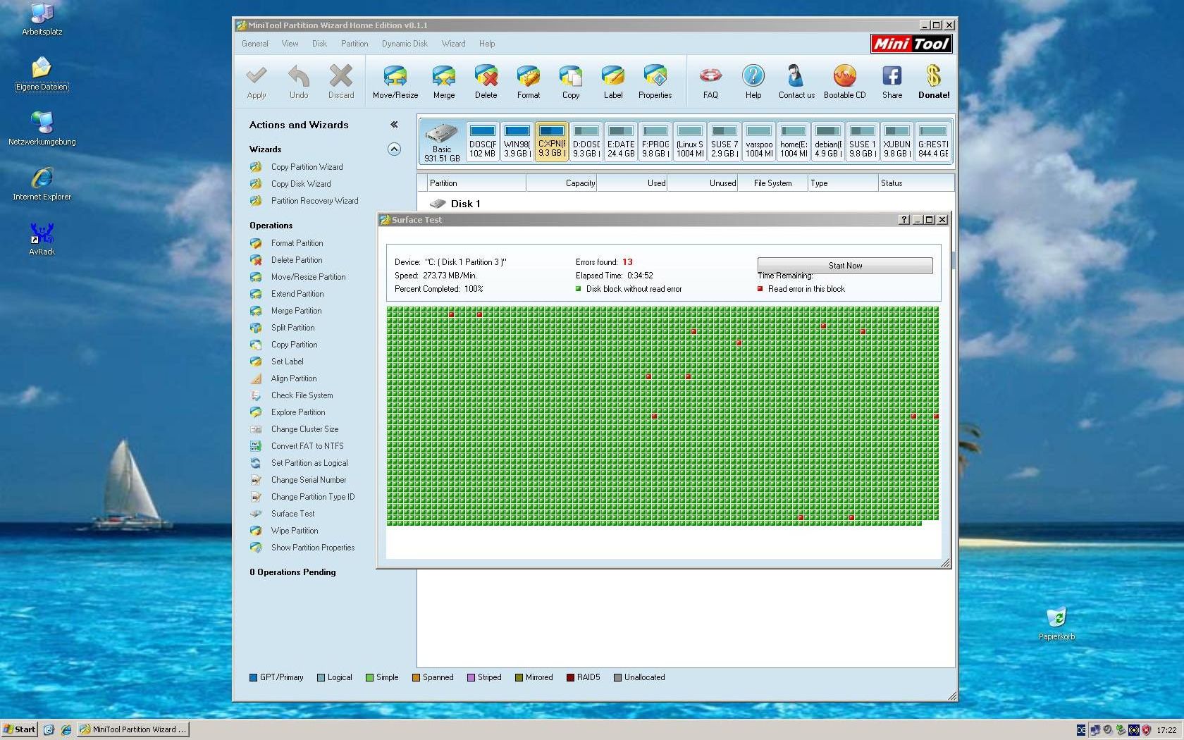
Task: Click the Capacity column header
Action: coord(562,183)
